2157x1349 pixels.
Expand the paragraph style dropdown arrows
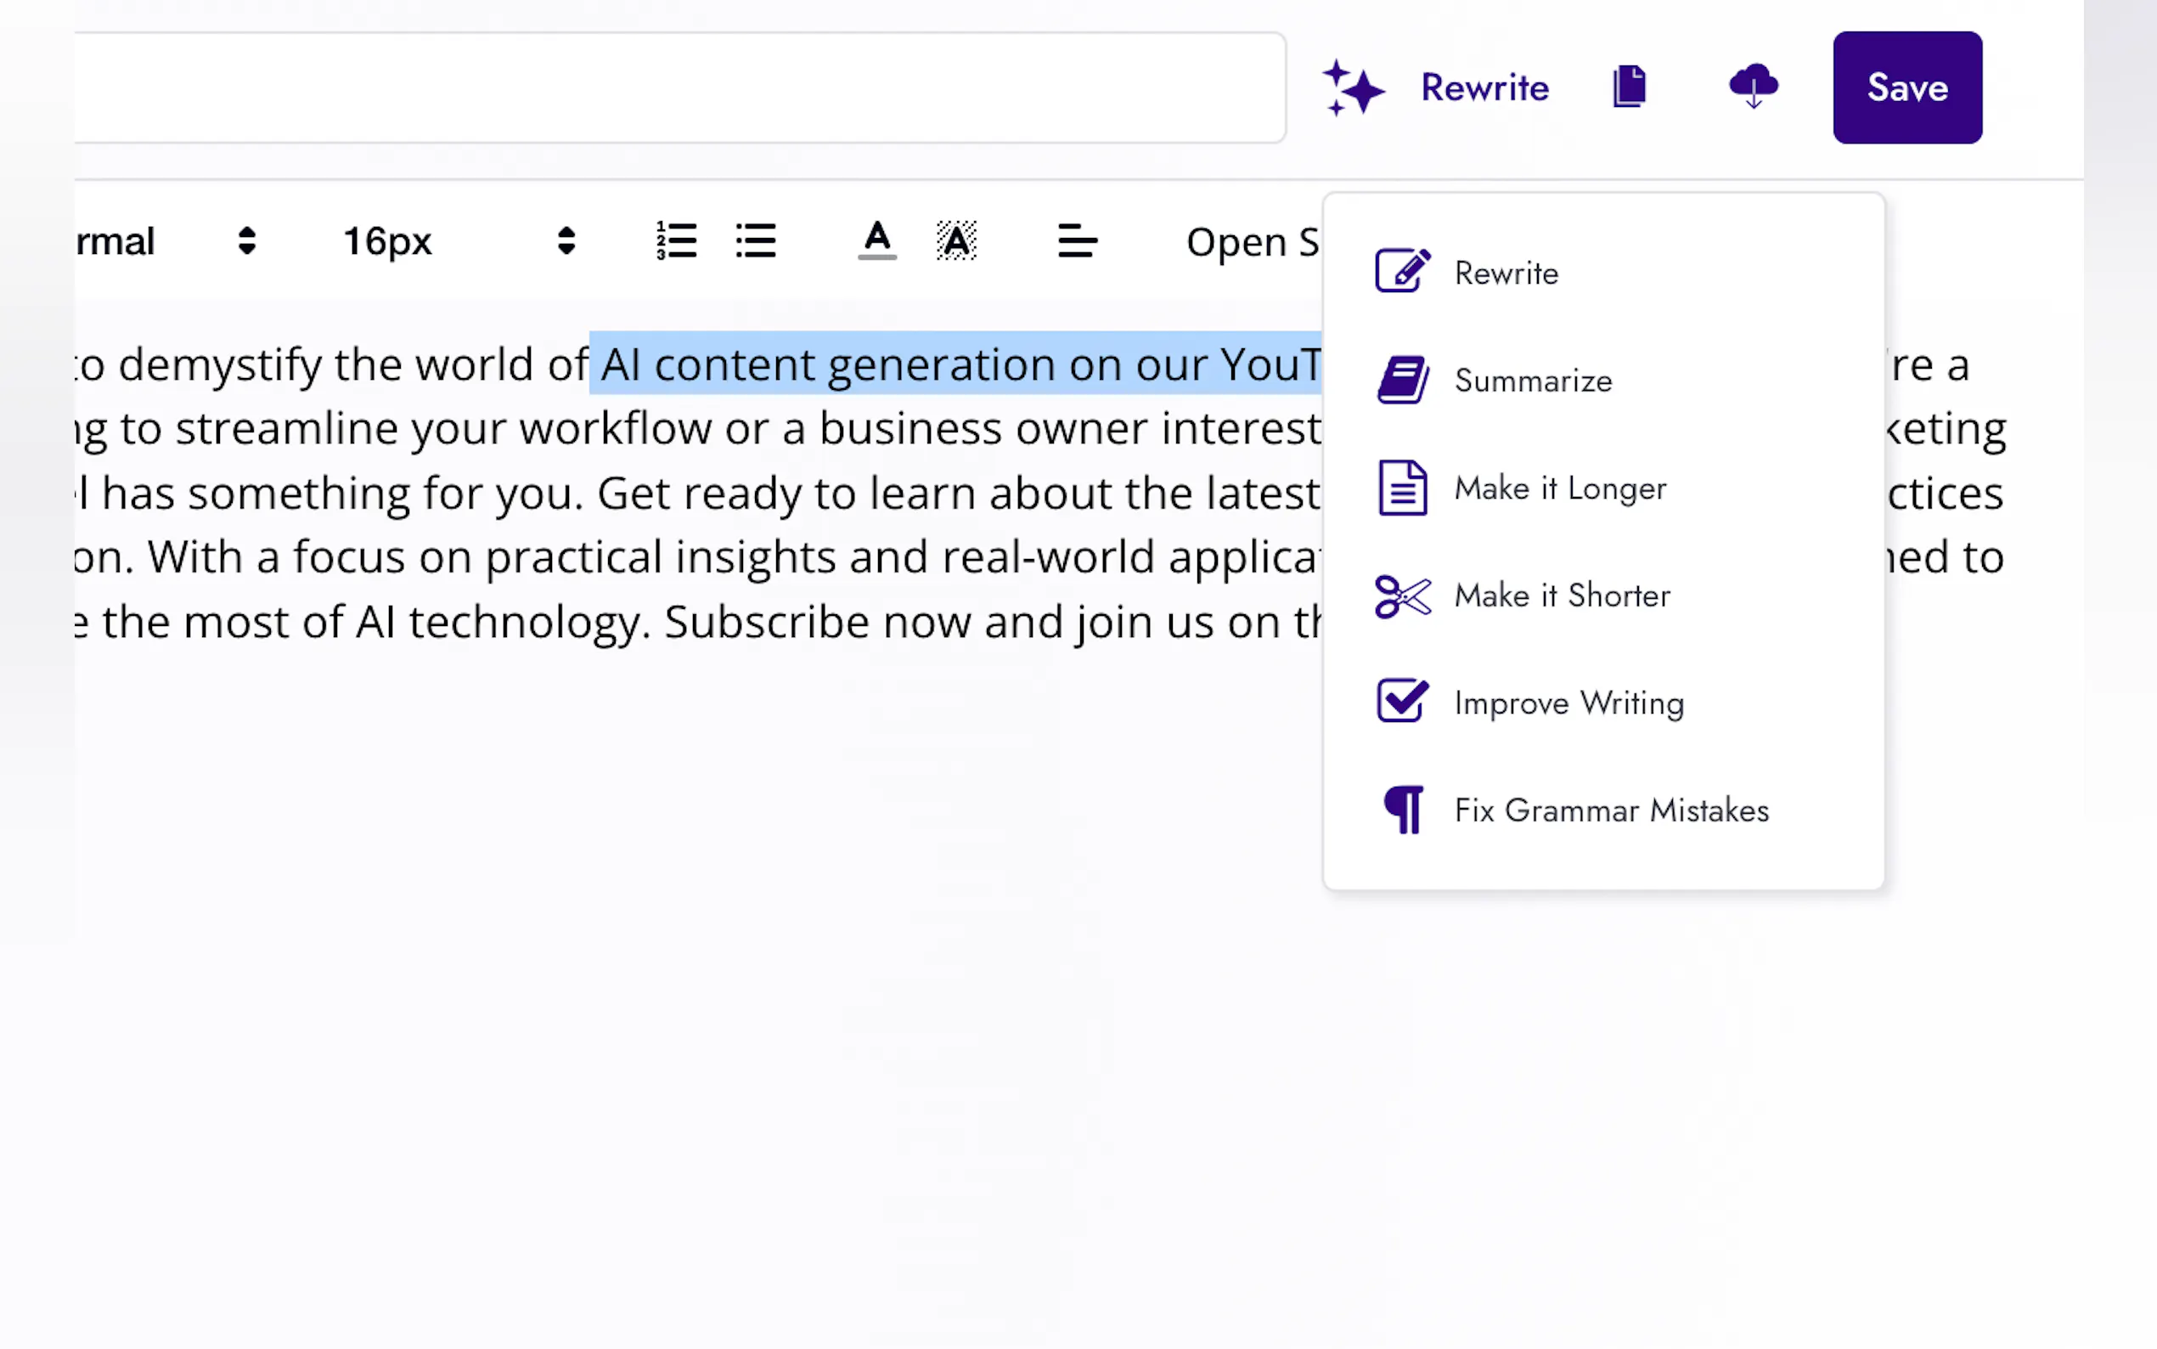pos(247,241)
